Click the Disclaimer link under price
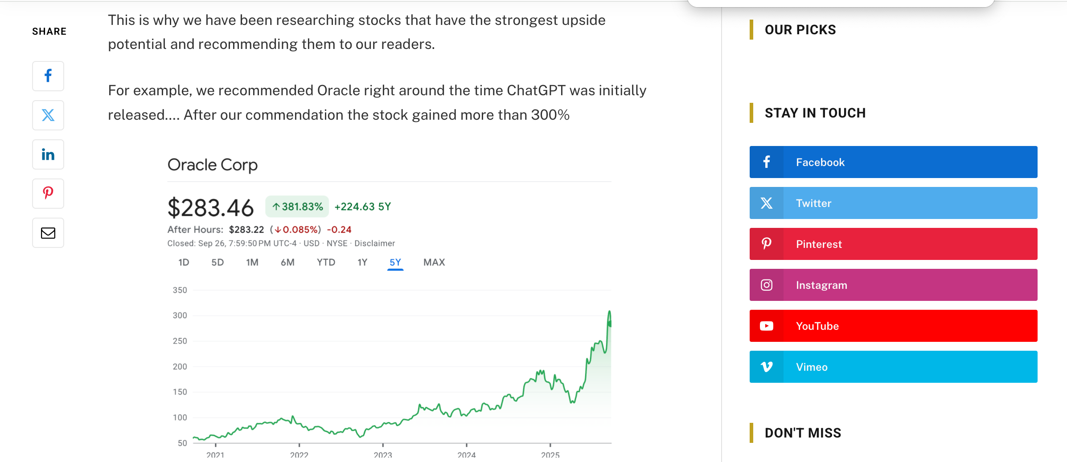1067x462 pixels. pyautogui.click(x=374, y=243)
